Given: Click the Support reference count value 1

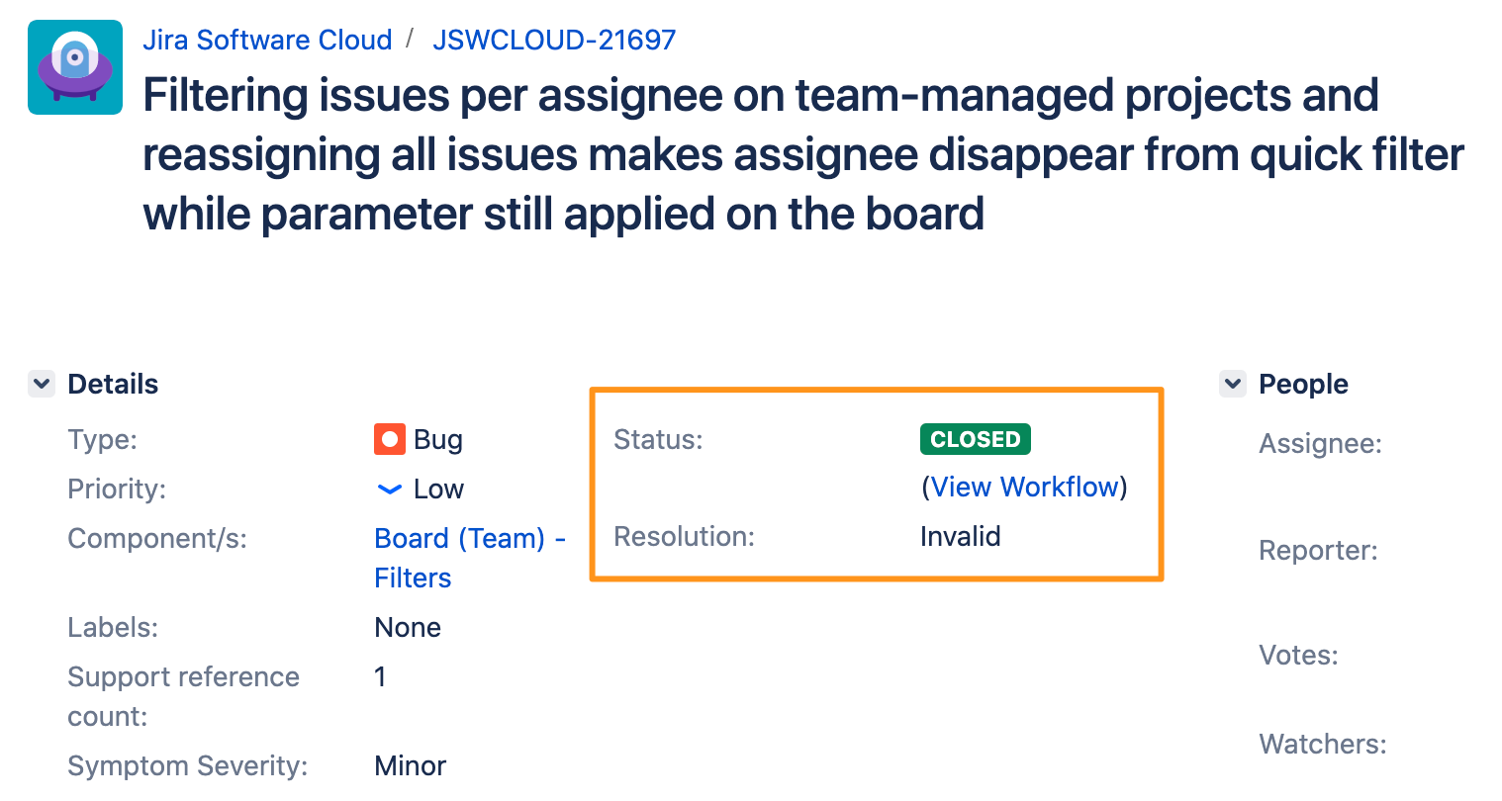Looking at the screenshot, I should point(380,676).
